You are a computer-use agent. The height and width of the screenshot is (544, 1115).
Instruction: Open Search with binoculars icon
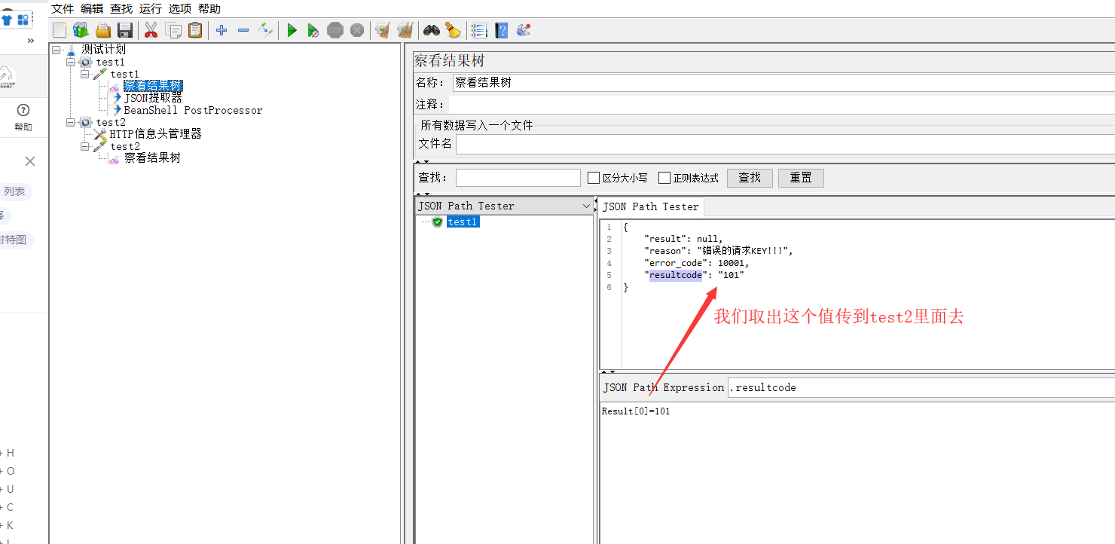(x=432, y=30)
